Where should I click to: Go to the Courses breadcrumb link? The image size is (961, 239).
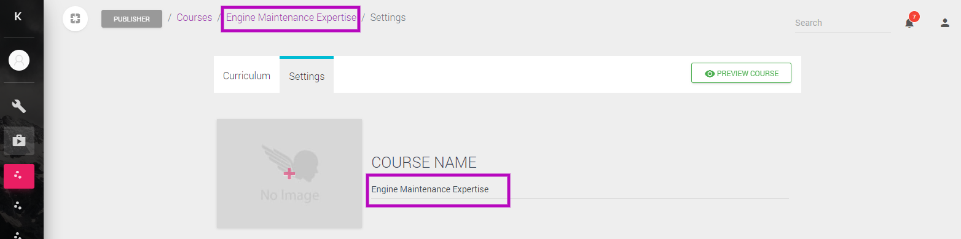[x=194, y=17]
